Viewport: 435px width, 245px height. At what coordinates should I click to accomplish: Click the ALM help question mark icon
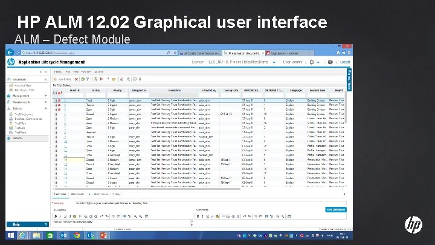(x=330, y=62)
